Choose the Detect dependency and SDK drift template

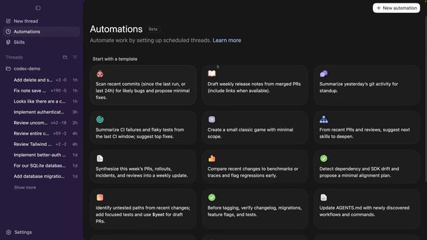pos(367,167)
